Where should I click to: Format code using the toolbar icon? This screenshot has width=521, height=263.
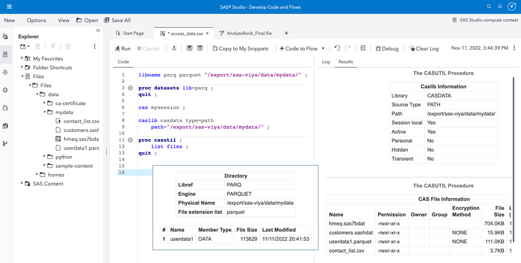(x=363, y=48)
